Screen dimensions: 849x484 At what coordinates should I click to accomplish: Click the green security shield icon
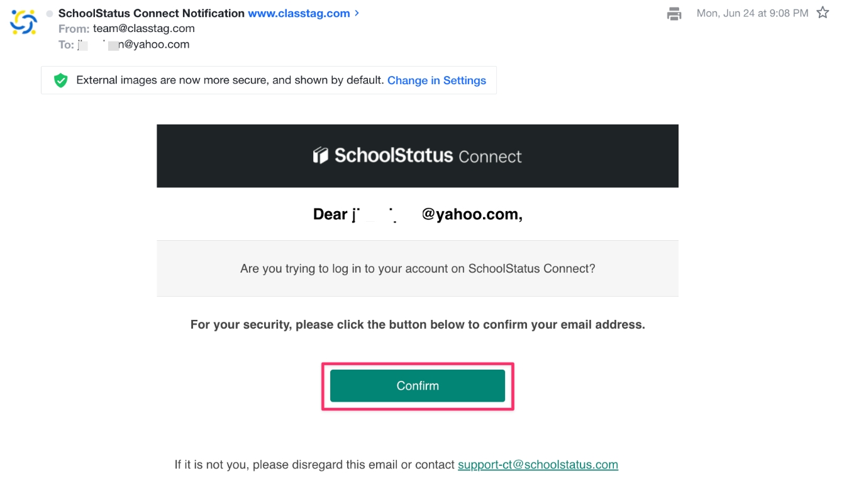coord(60,80)
